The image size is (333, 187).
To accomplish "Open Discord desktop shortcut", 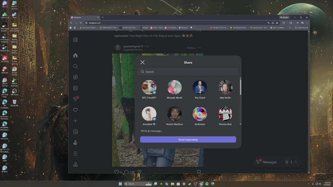I will coord(5,4).
